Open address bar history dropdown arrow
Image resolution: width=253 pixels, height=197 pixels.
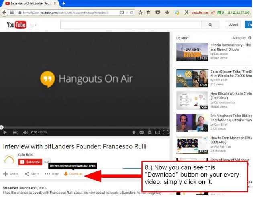point(127,12)
